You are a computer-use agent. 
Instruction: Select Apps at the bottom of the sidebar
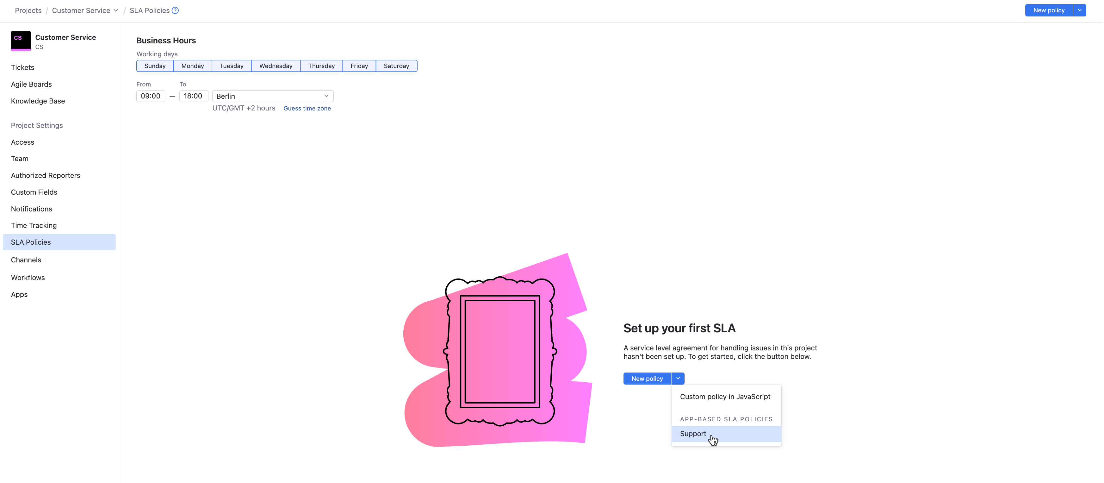(x=19, y=294)
